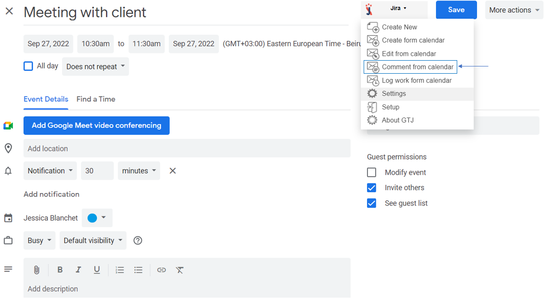The width and height of the screenshot is (545, 301).
Task: Apply underline formatting
Action: 97,270
